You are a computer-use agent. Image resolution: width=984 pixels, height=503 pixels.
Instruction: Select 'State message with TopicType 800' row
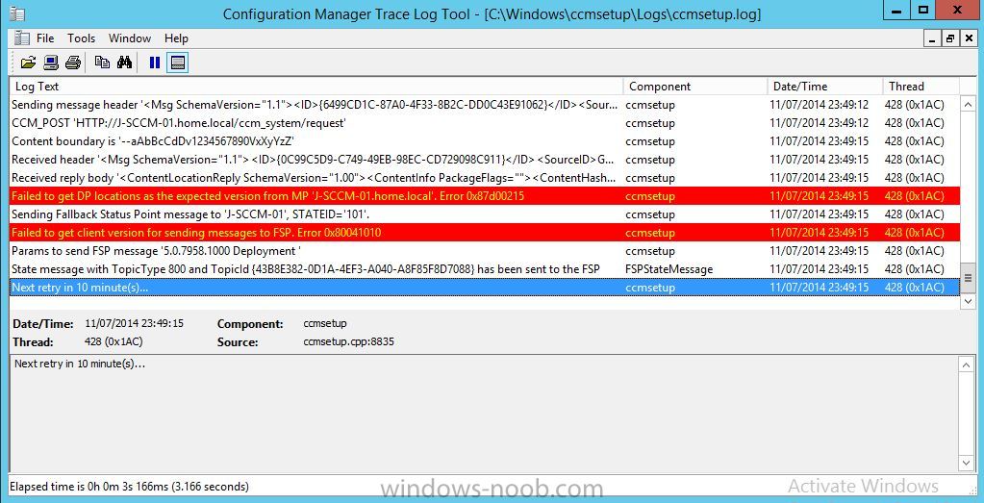point(485,269)
